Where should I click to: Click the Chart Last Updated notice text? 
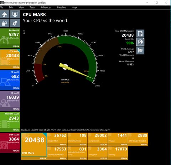tap(66, 130)
